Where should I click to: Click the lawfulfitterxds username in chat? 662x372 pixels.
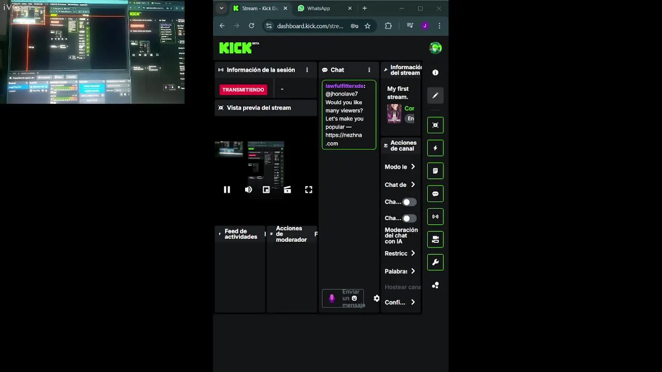click(344, 86)
